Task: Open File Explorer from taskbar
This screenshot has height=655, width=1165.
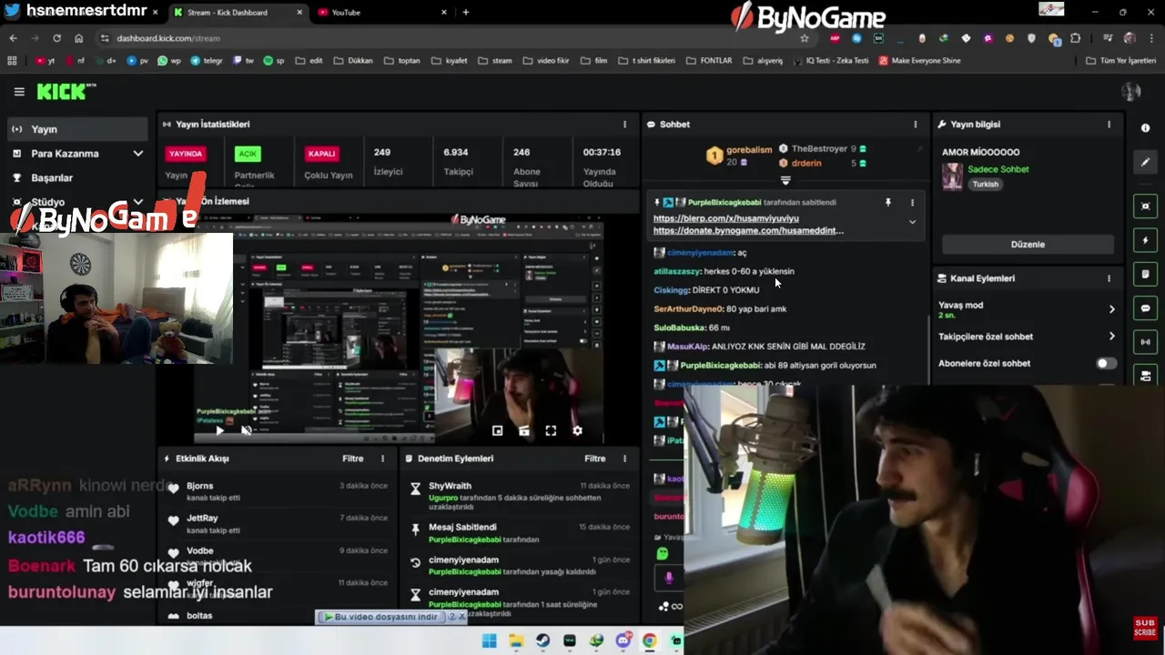Action: [x=515, y=640]
